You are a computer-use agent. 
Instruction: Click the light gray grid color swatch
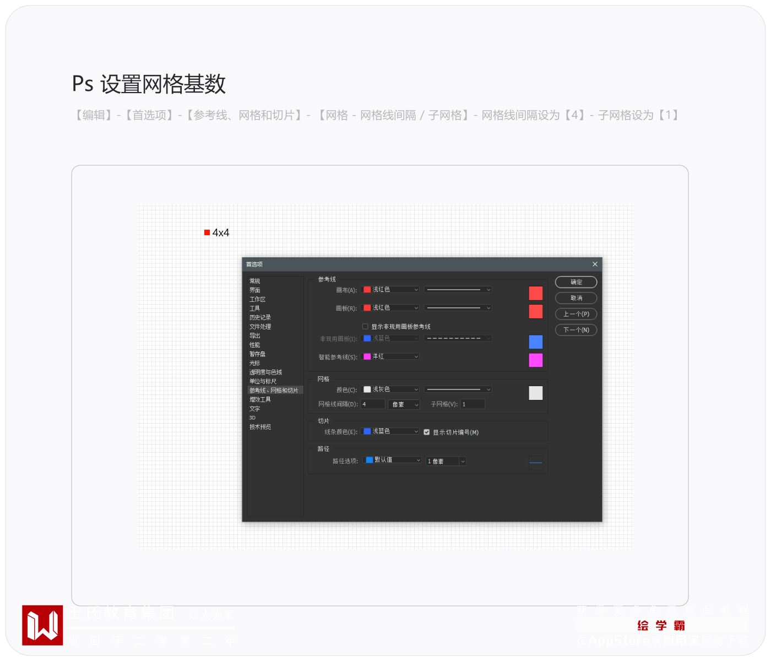[x=536, y=393]
